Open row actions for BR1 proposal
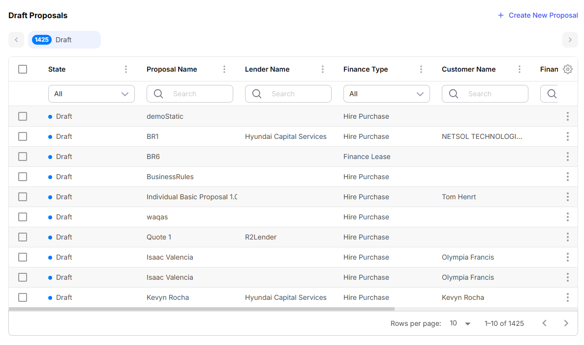Screen dimensions: 584x345 click(568, 136)
